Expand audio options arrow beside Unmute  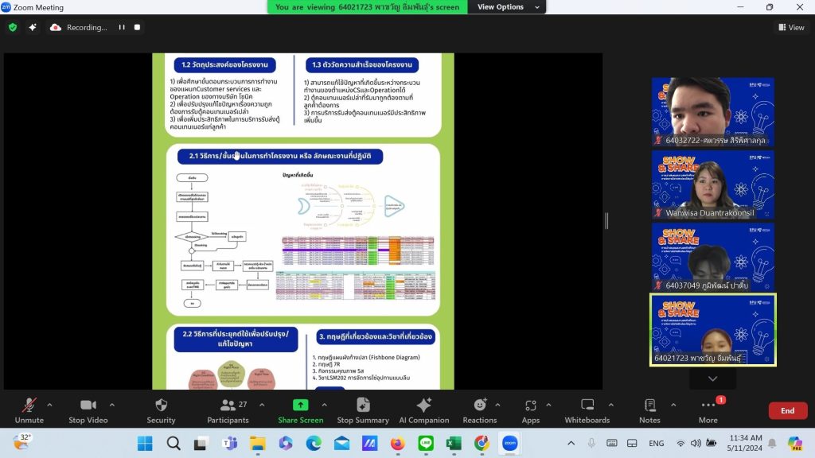coord(49,405)
